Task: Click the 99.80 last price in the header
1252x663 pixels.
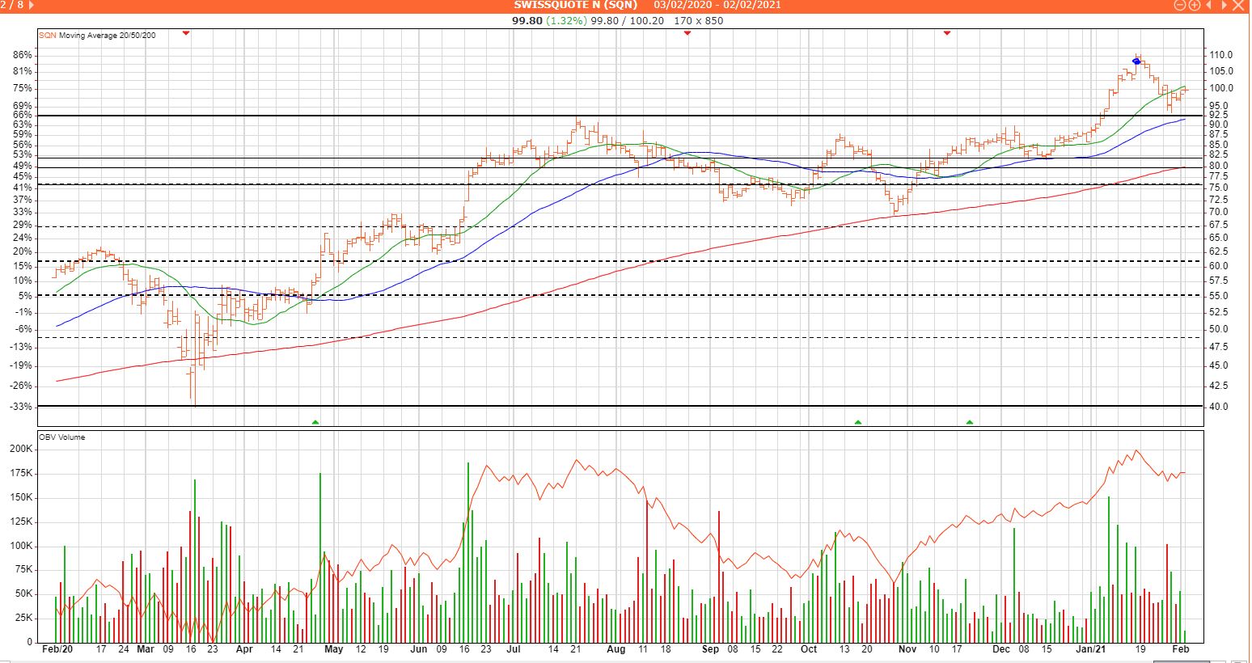Action: (527, 21)
